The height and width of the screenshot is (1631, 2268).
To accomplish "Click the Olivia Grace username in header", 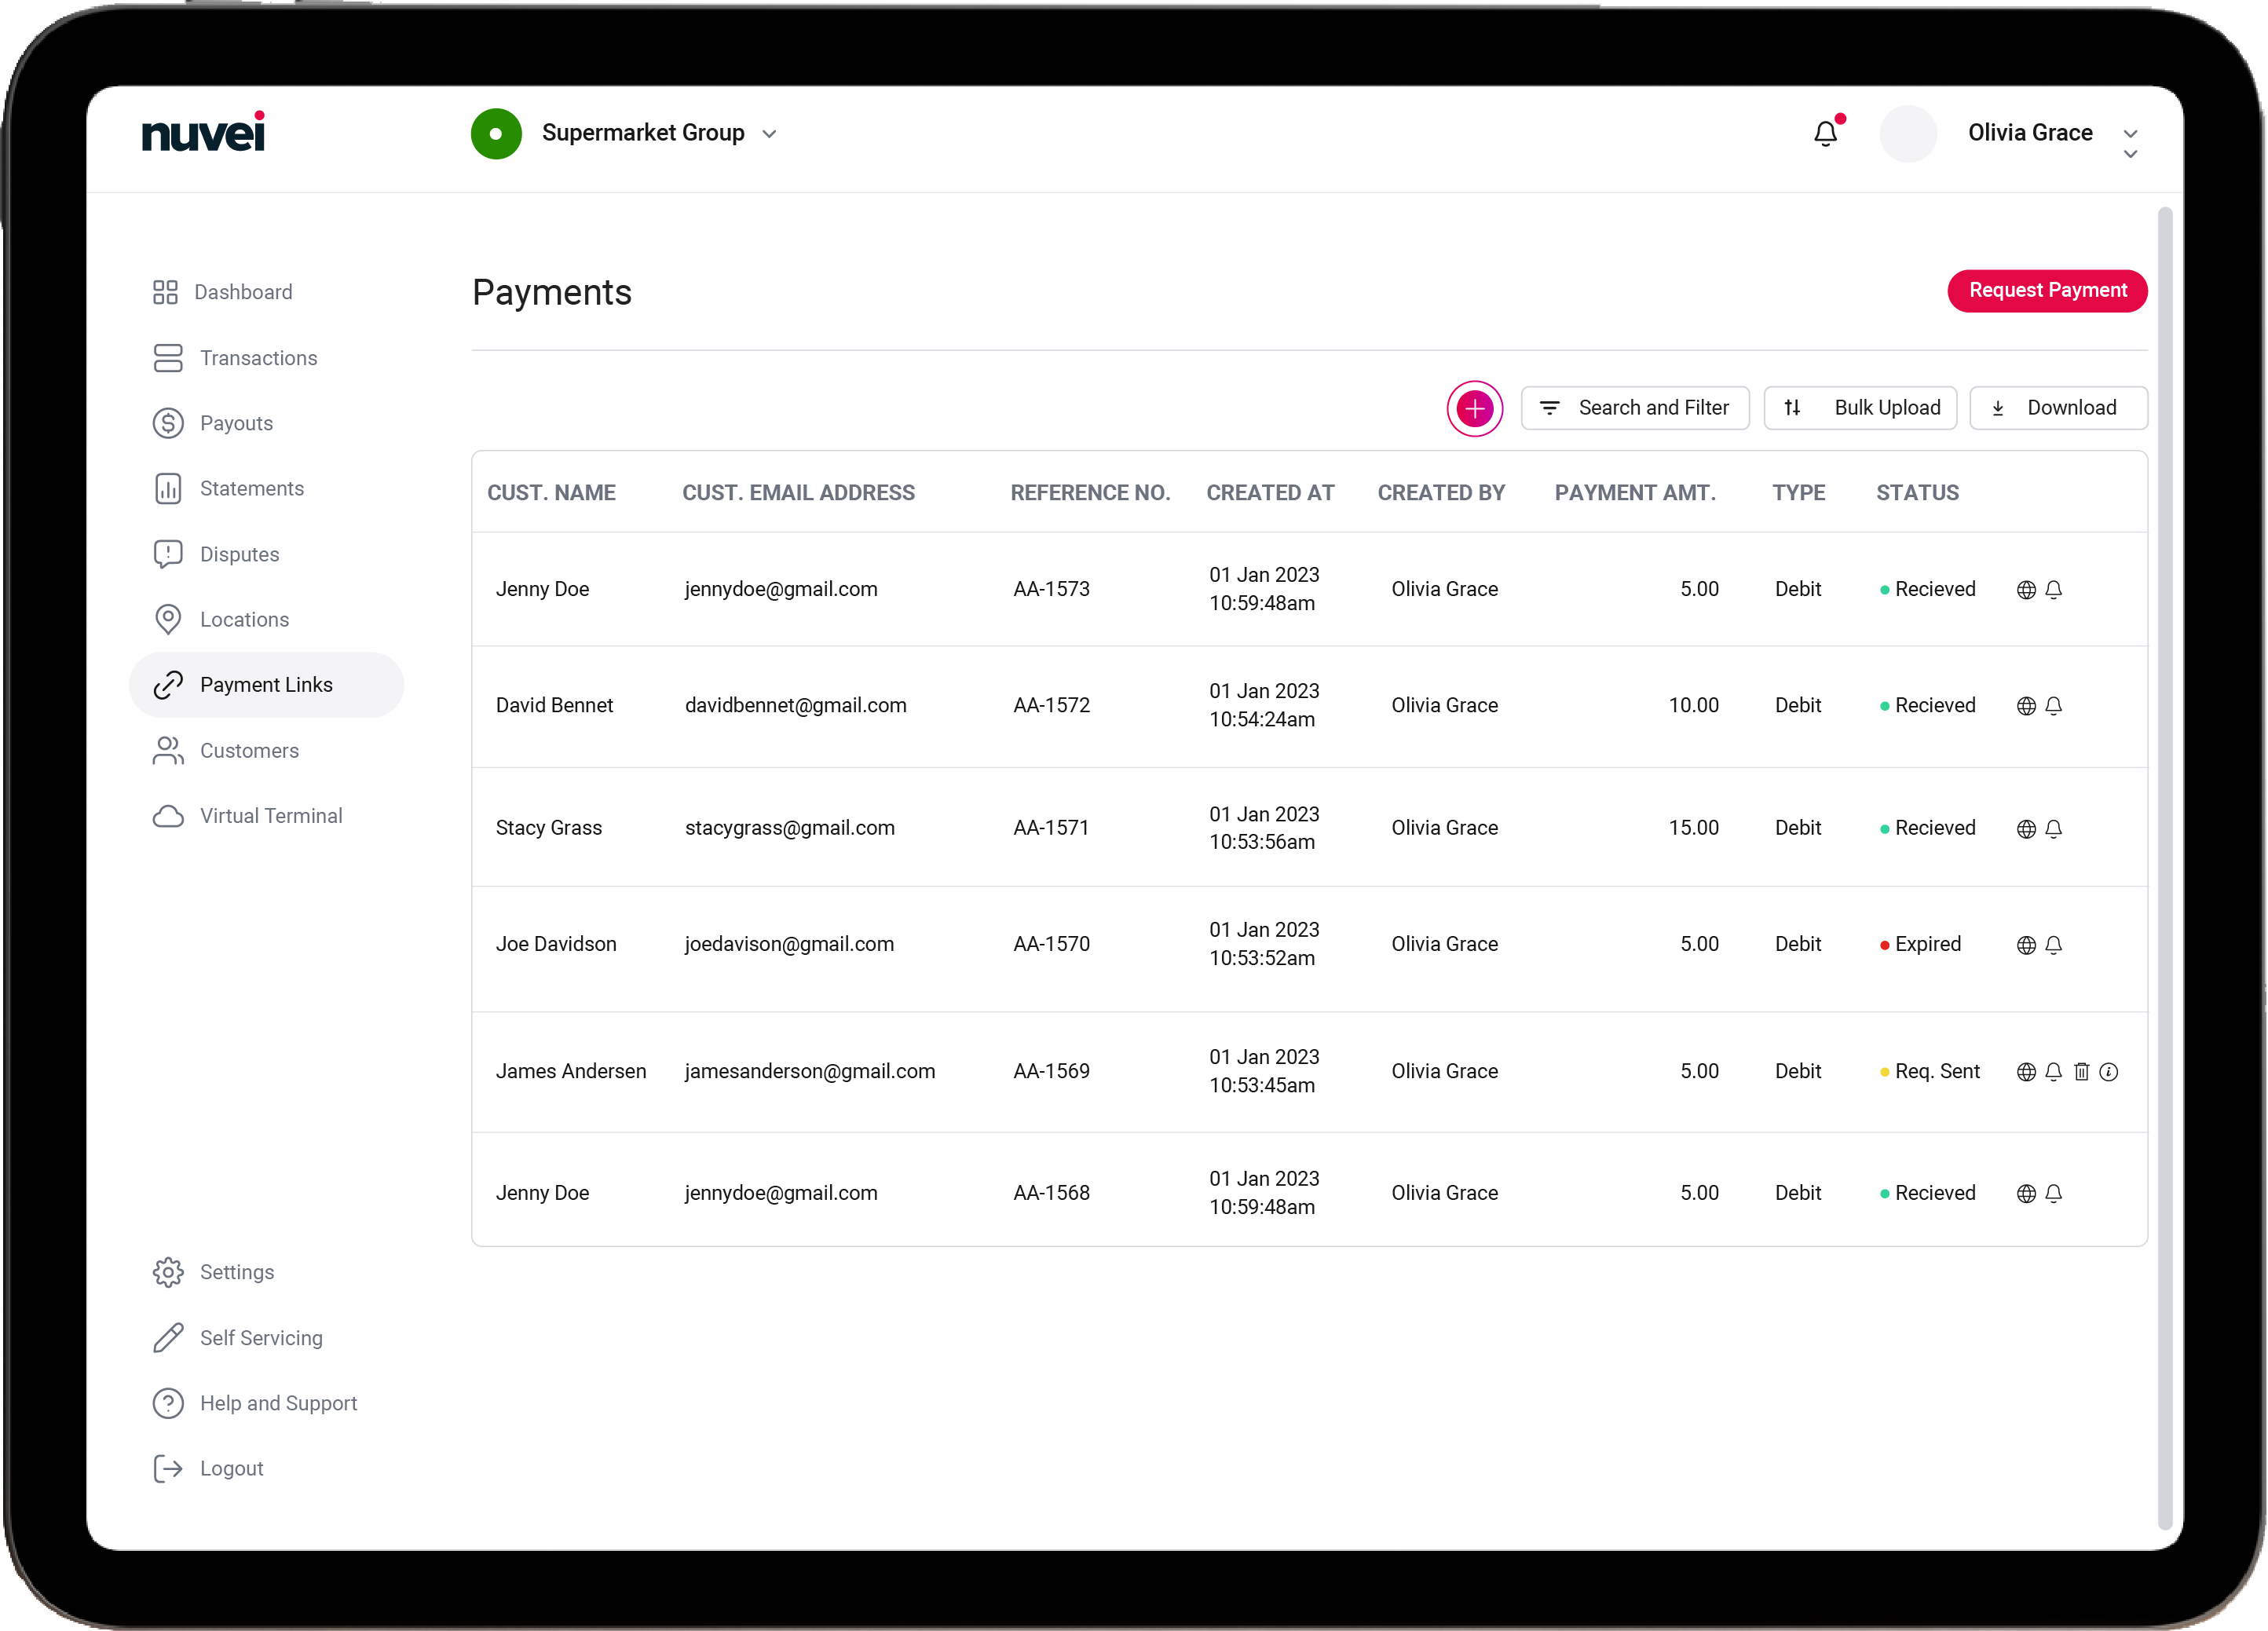I will click(x=2030, y=133).
